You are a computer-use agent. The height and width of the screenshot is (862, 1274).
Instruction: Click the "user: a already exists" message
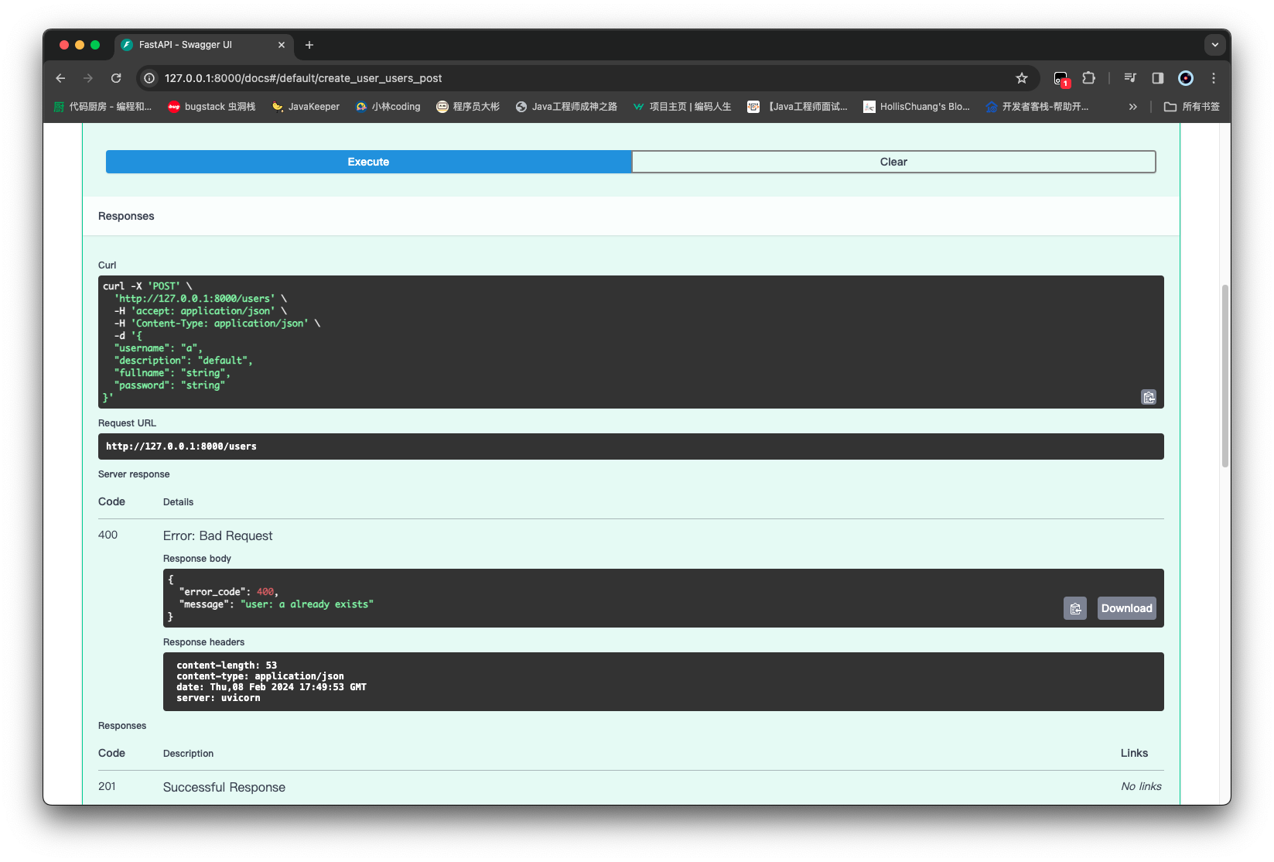[x=307, y=604]
